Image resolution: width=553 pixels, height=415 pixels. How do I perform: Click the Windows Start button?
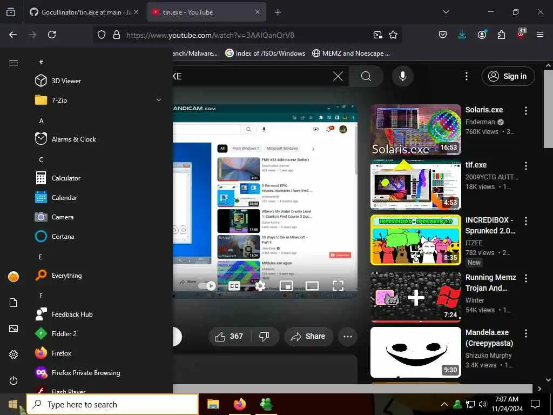click(13, 404)
